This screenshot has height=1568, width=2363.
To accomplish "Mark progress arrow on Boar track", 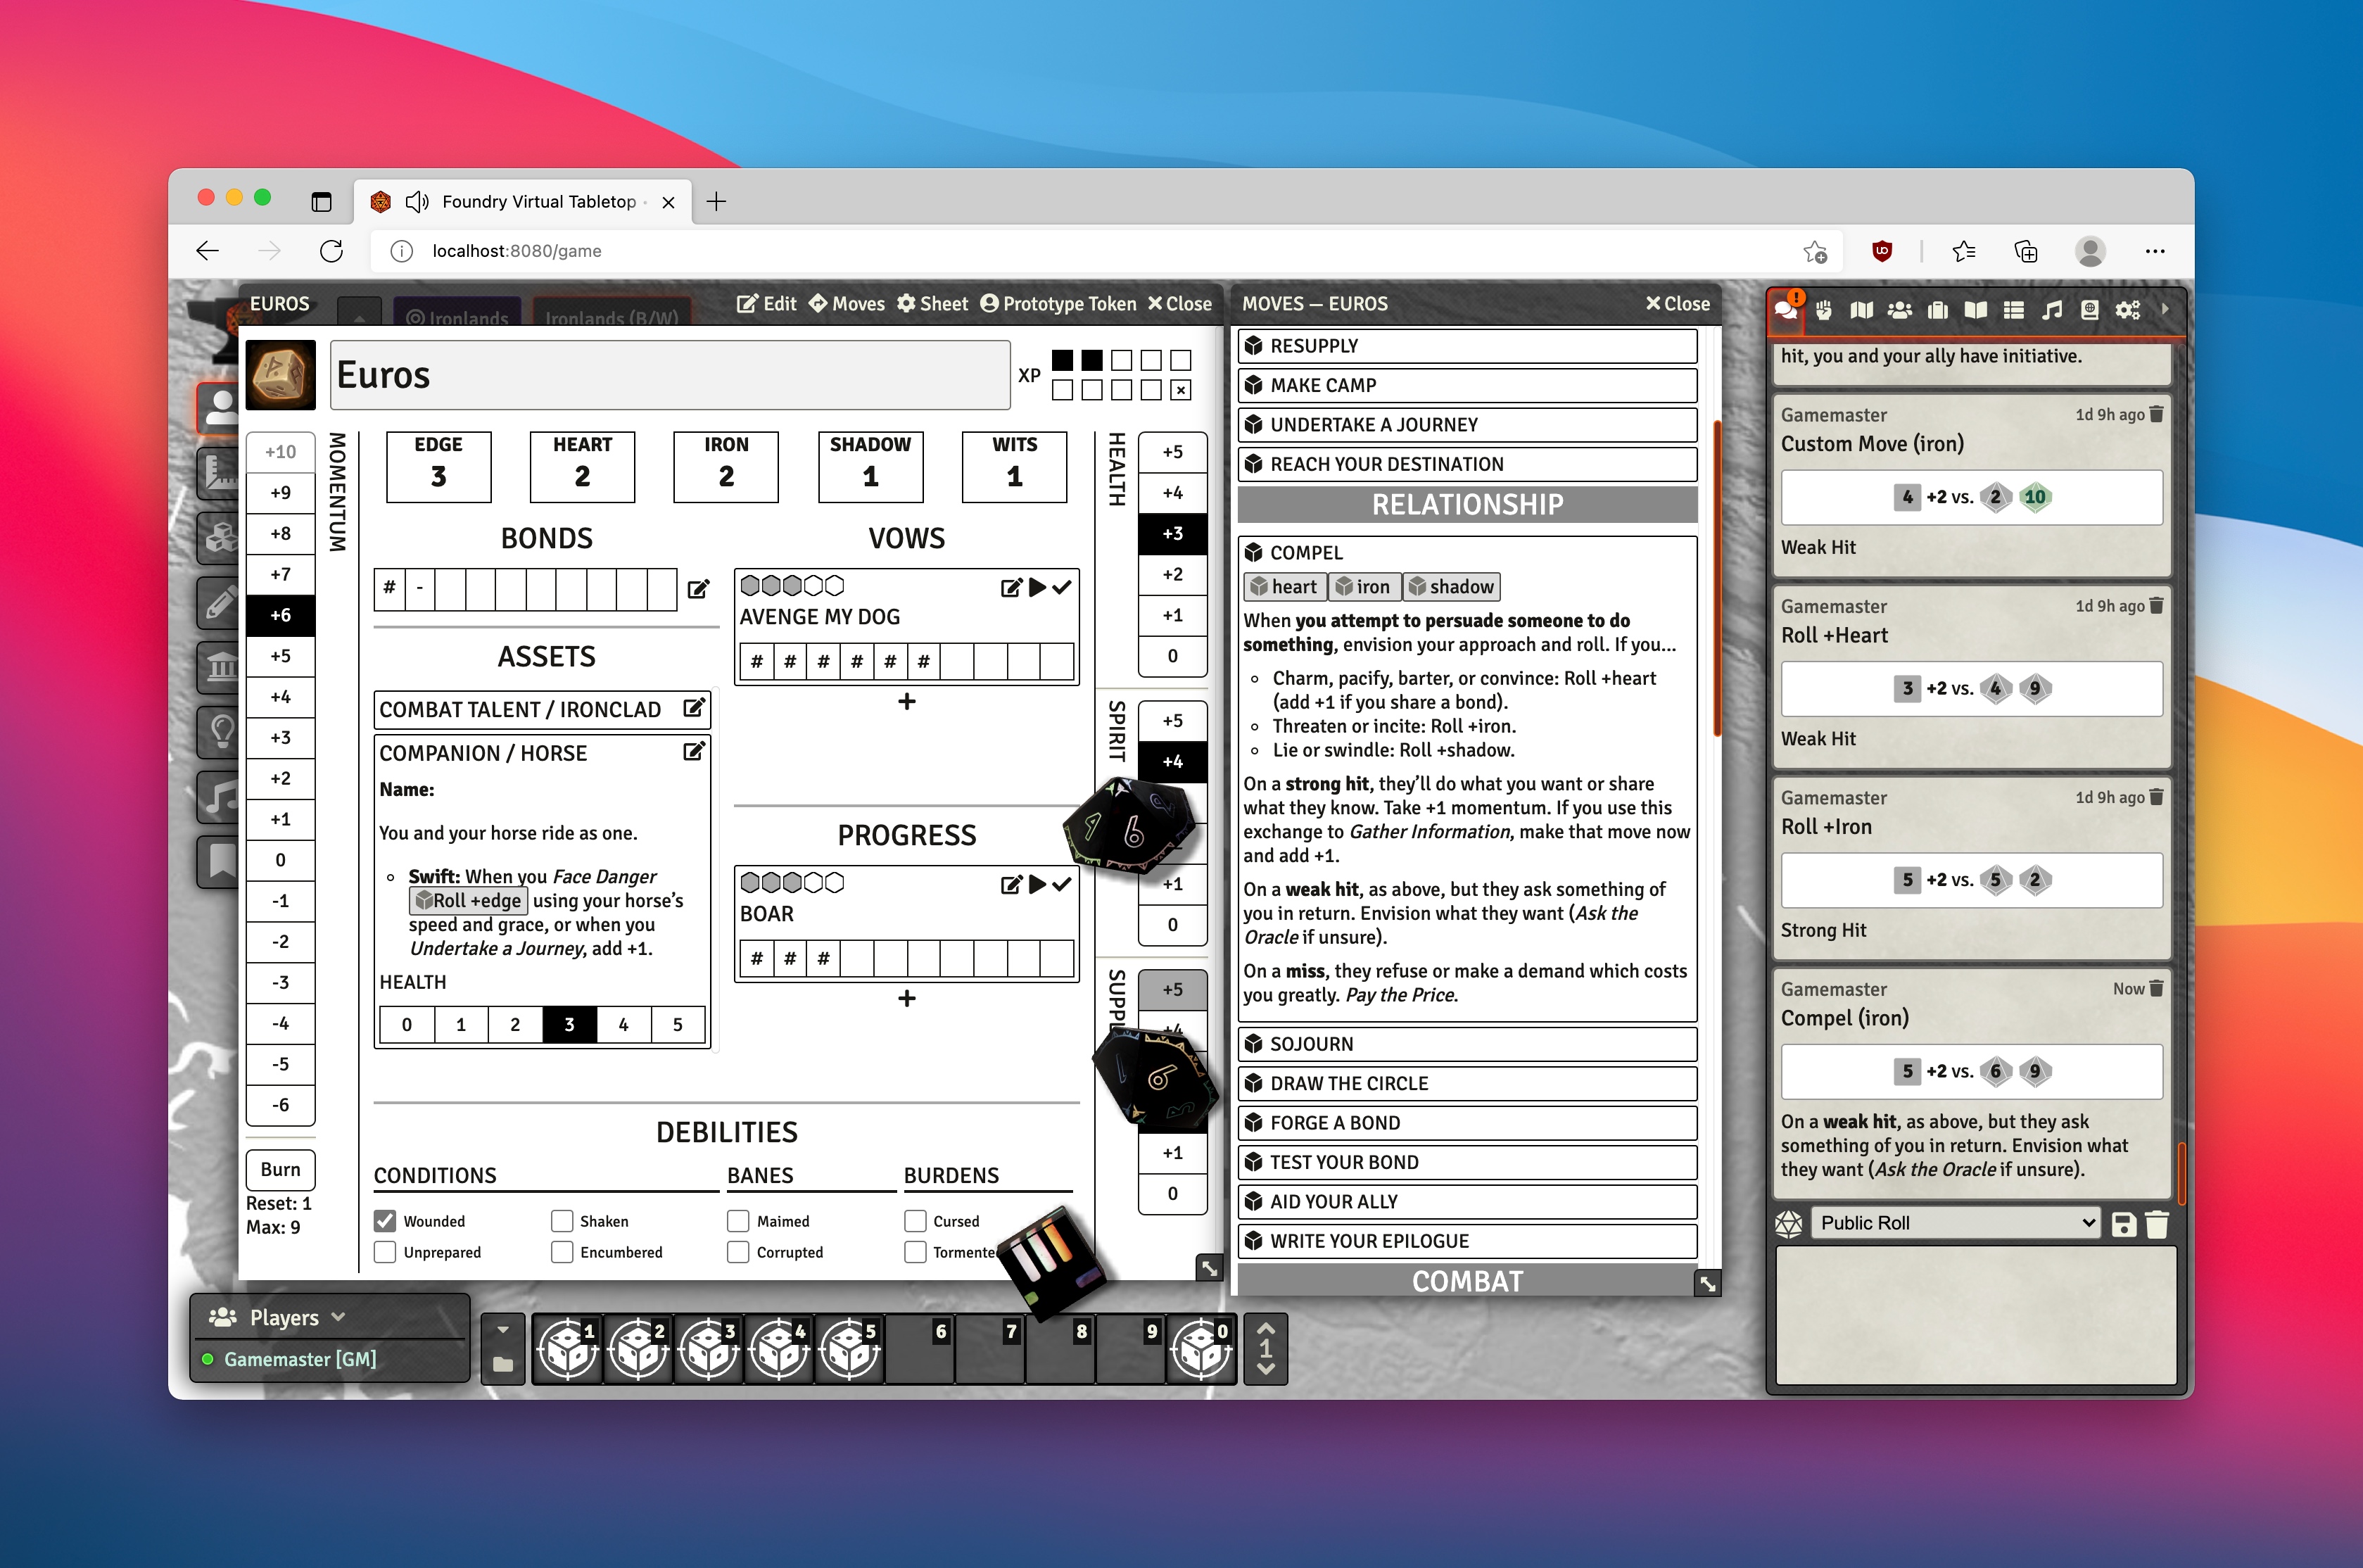I will coord(1037,884).
